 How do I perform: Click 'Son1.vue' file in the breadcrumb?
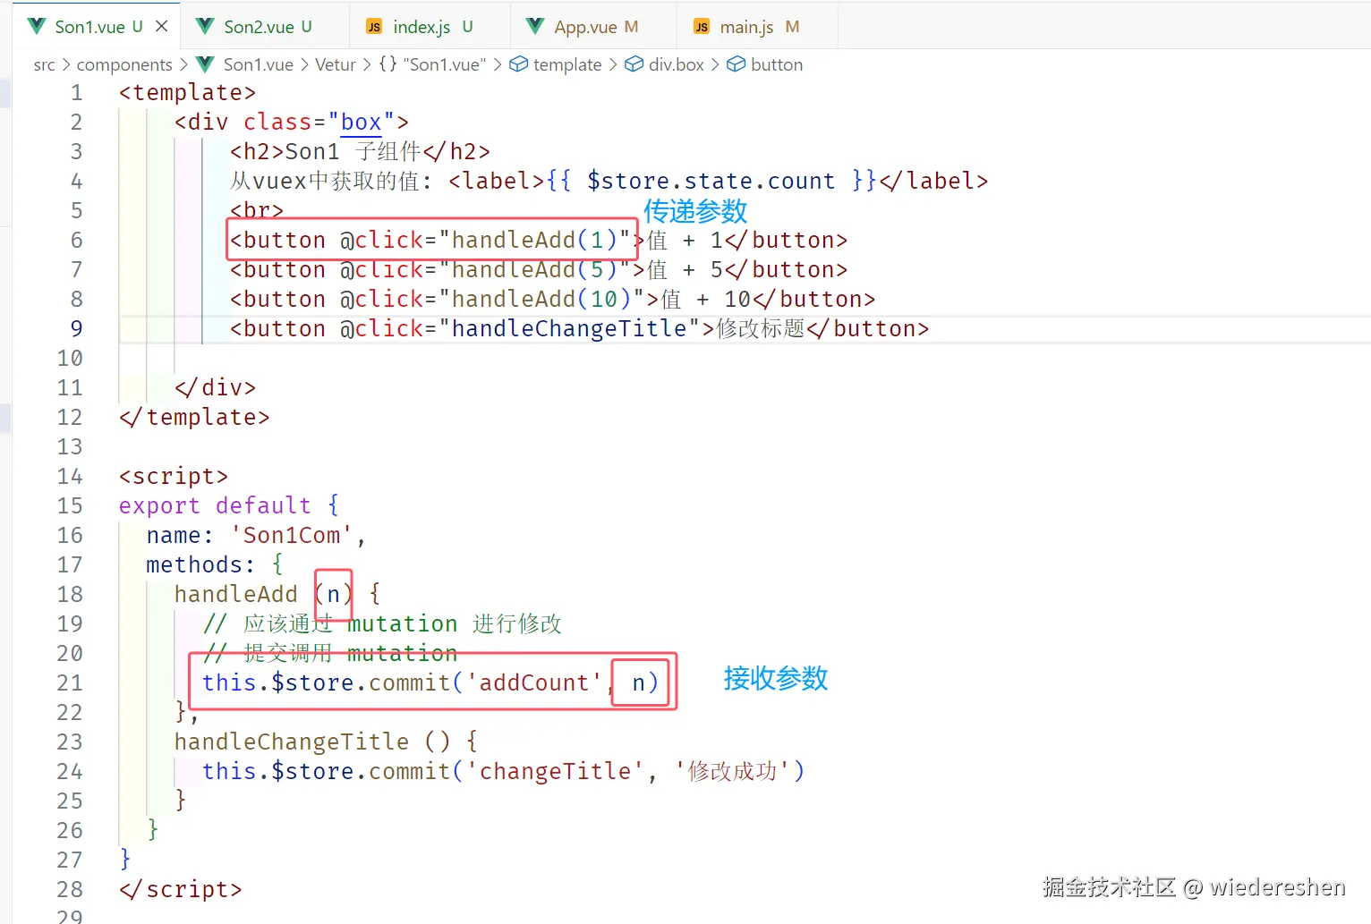(259, 64)
